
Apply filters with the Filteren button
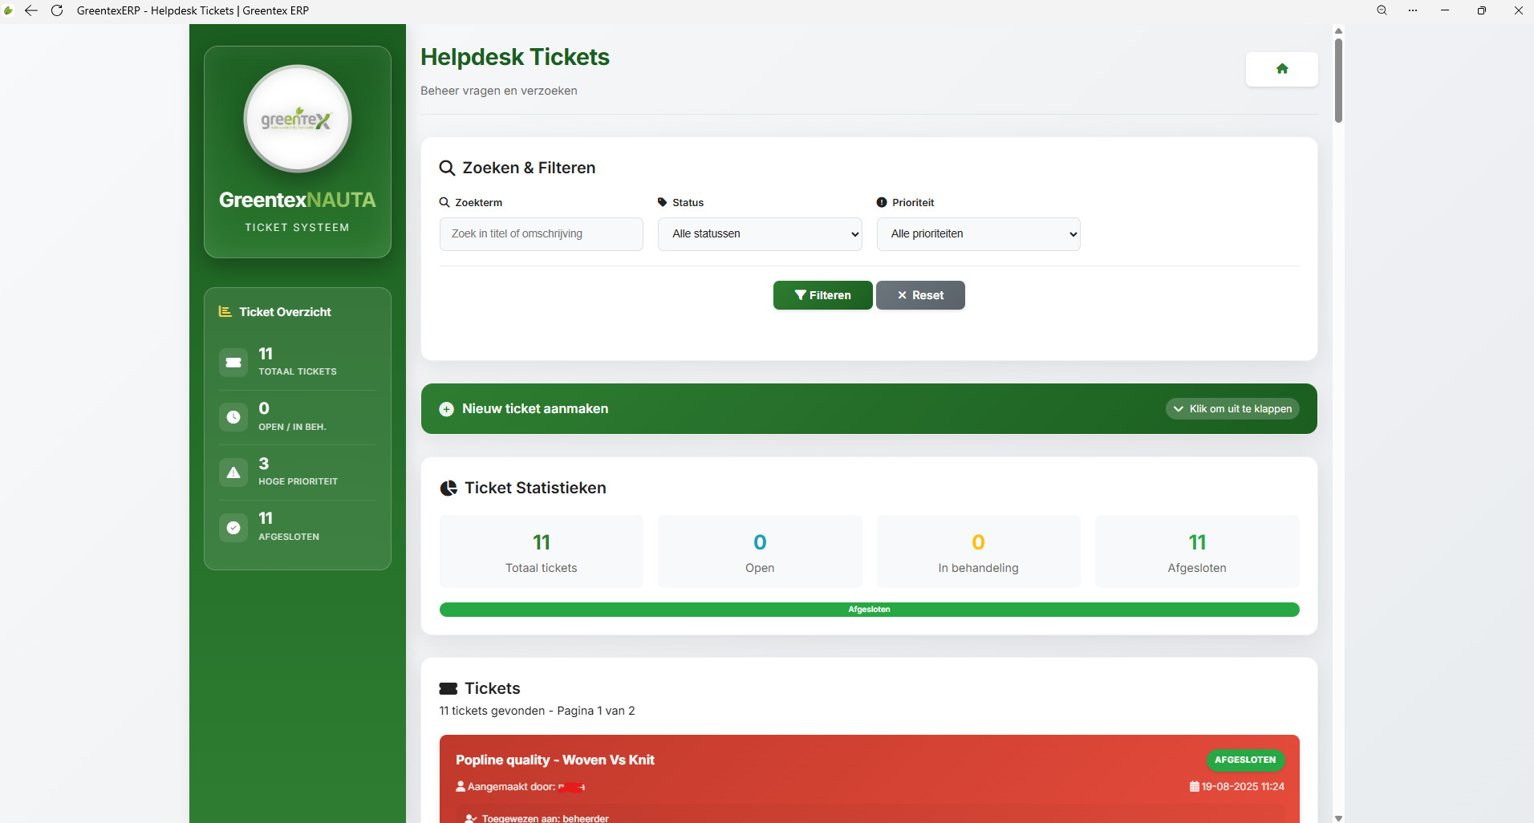click(823, 295)
